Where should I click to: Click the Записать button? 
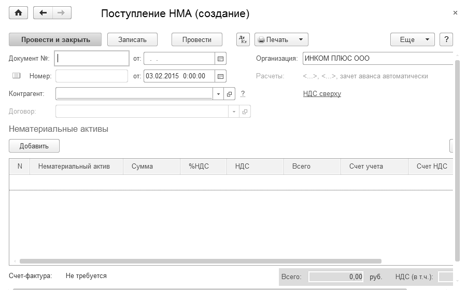click(x=132, y=39)
